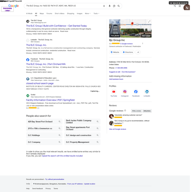
Task: Expand the map in knowledge panel
Action: (x=149, y=22)
